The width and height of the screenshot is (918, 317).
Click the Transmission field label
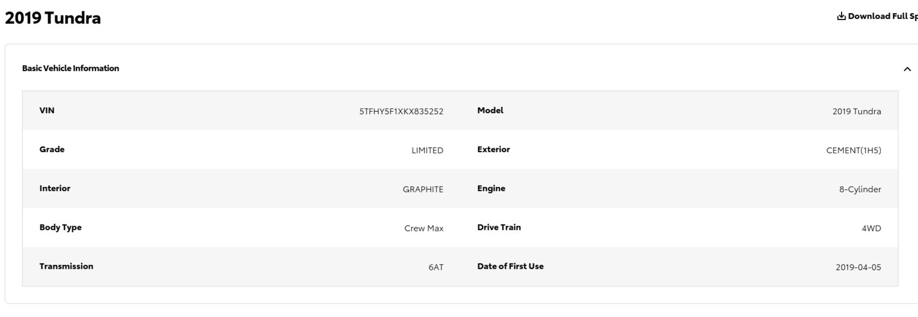pyautogui.click(x=66, y=266)
